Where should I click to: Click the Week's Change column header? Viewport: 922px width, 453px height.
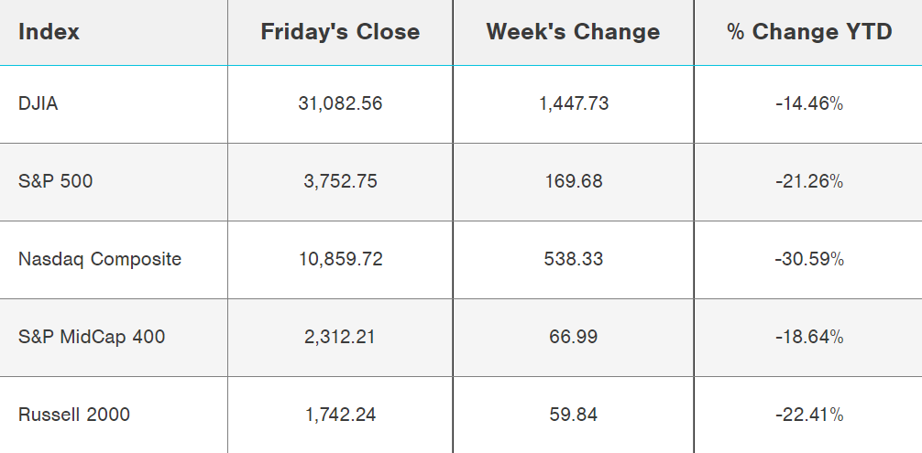[x=573, y=32]
